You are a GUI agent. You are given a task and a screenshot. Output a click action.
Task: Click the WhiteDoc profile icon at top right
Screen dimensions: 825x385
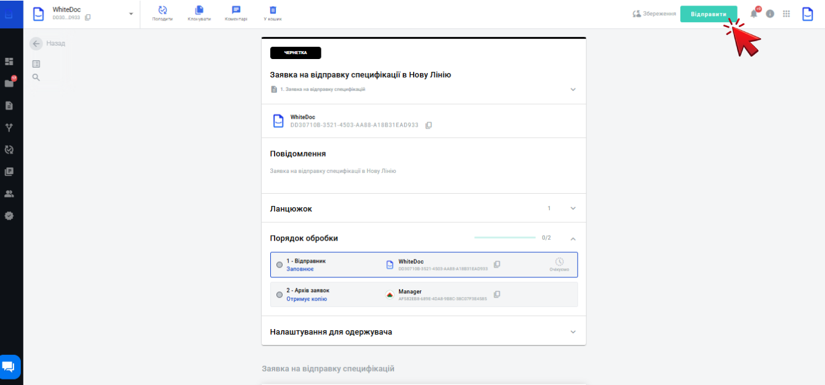(x=807, y=14)
